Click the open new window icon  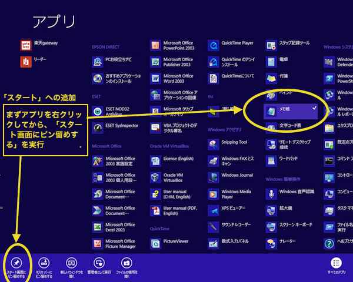72,263
